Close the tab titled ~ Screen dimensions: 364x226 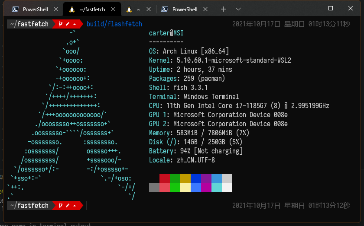point(149,9)
